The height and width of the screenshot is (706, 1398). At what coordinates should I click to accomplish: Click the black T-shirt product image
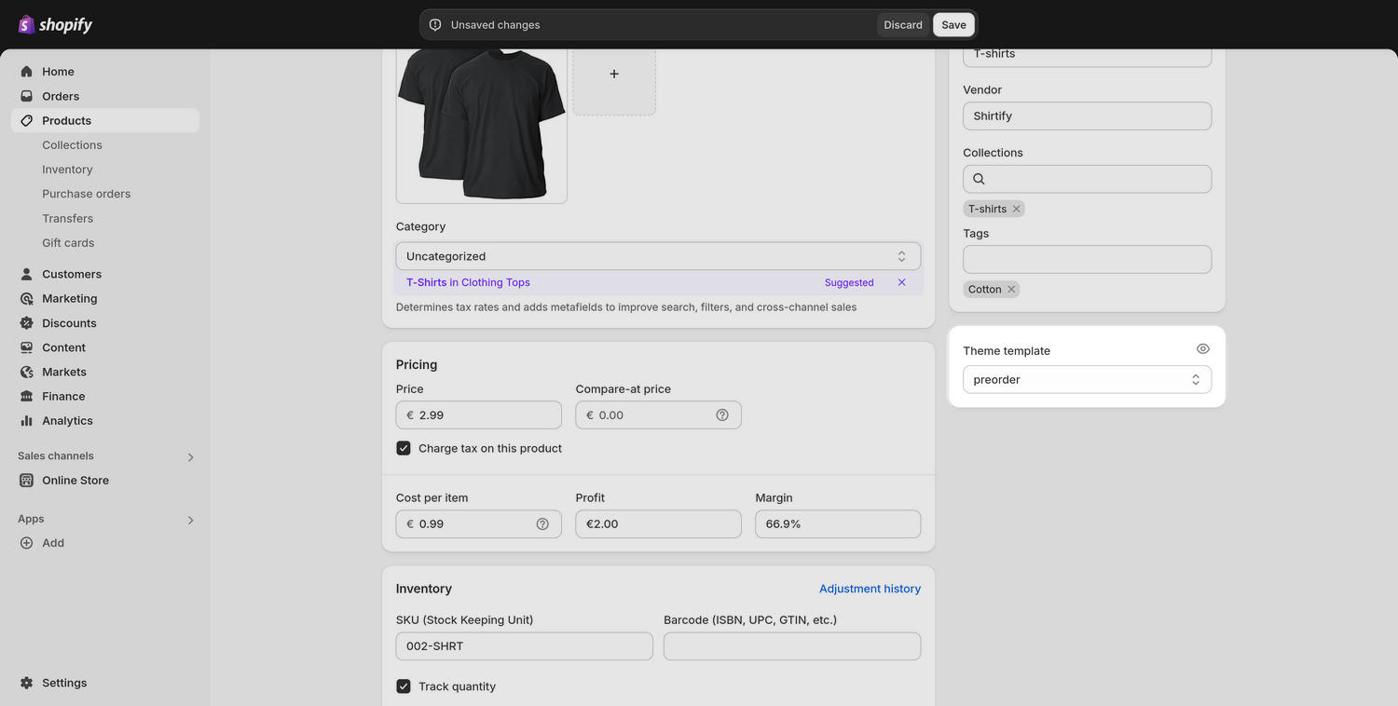tap(482, 126)
